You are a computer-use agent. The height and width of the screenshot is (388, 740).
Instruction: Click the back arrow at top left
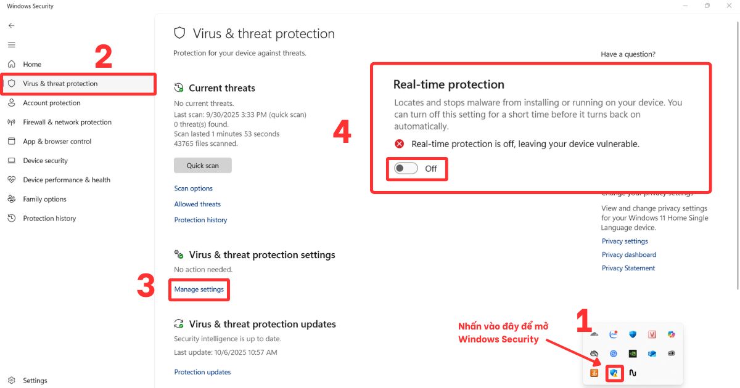pos(11,25)
